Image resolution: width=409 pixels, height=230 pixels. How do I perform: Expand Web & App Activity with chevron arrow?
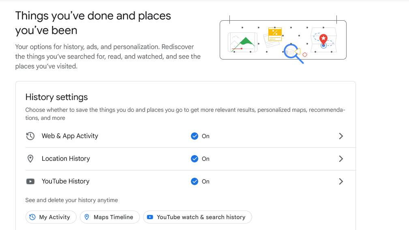click(x=341, y=136)
